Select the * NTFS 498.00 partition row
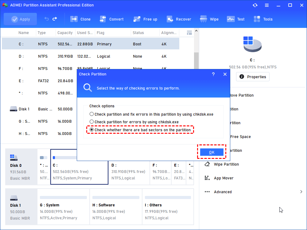The width and height of the screenshot is (307, 230). click(39, 93)
